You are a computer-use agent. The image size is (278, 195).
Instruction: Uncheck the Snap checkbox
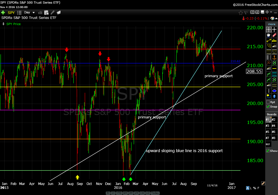coord(268,106)
